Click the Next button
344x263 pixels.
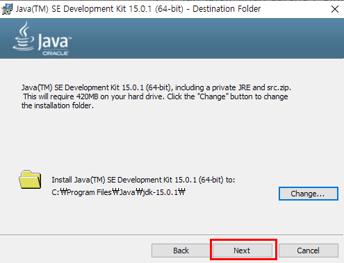[x=243, y=251]
